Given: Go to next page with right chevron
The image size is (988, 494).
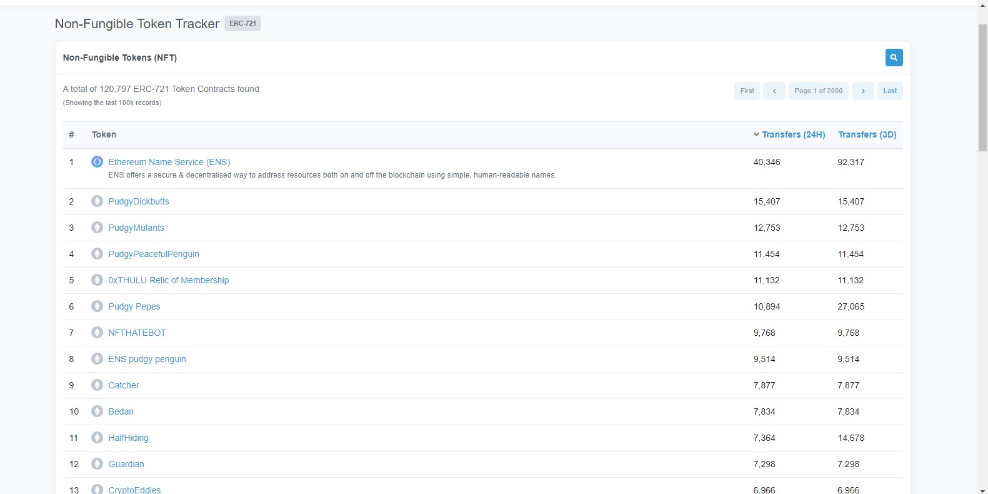Looking at the screenshot, I should pos(863,91).
